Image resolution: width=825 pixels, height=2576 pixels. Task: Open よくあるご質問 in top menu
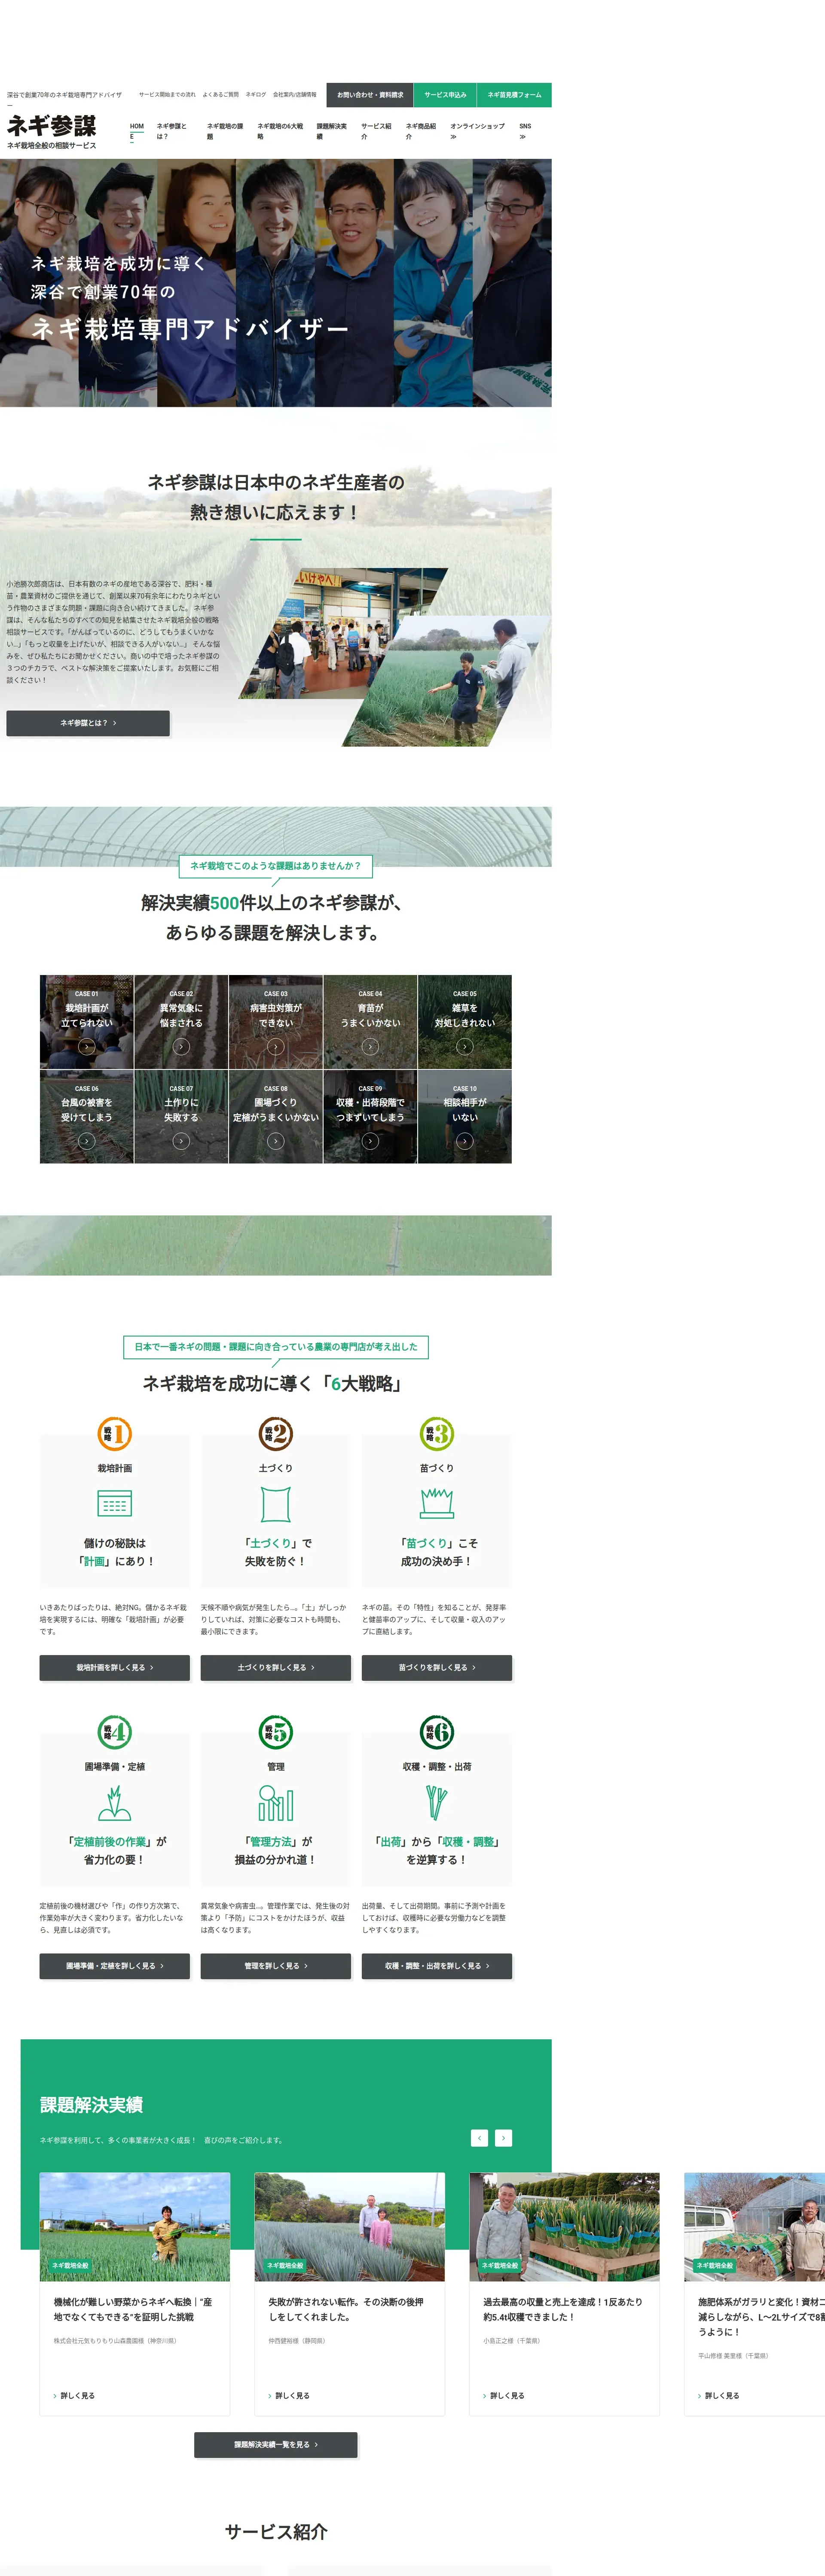point(220,95)
